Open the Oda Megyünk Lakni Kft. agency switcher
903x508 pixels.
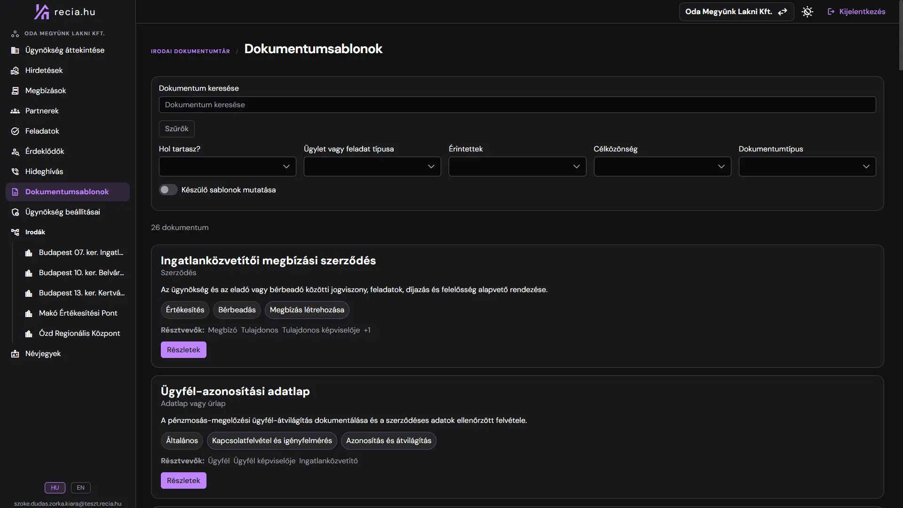[x=736, y=12]
